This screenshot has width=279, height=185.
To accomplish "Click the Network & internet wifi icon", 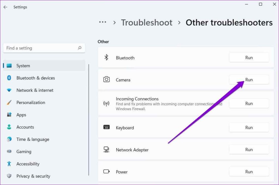I will [x=9, y=90].
